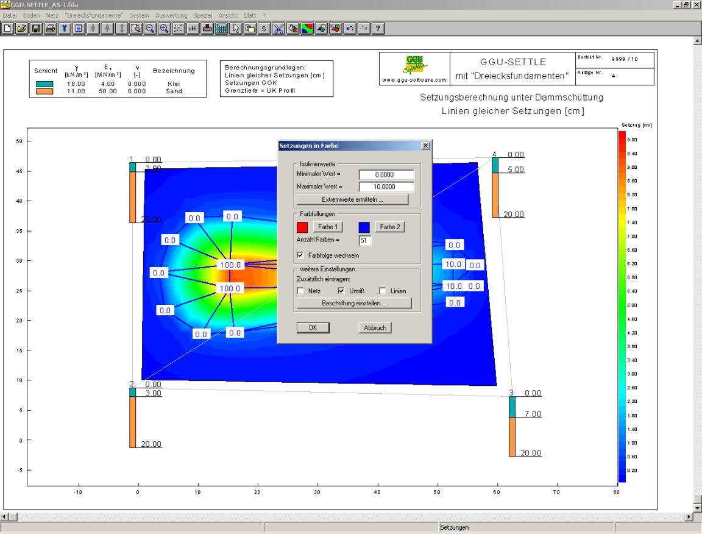Open the "Dreiecksfundamente" menu
Image resolution: width=702 pixels, height=534 pixels.
click(x=94, y=15)
